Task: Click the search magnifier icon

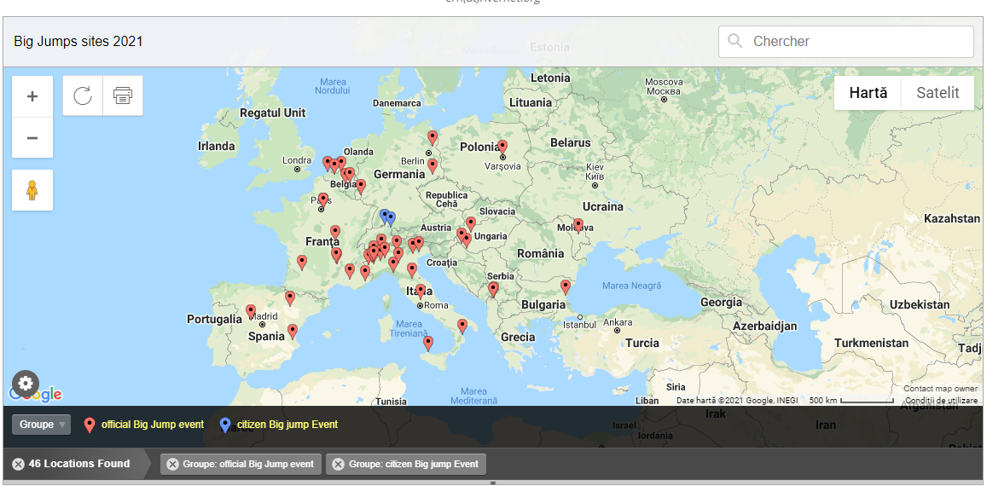Action: tap(734, 41)
